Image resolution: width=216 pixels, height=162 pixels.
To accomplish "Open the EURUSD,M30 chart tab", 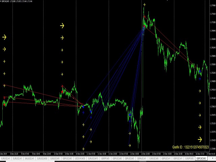I will pos(42,159).
